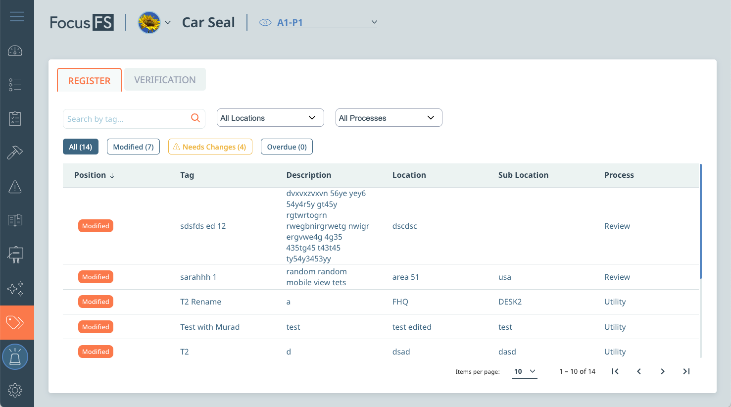This screenshot has height=407, width=731.
Task: Expand the All Locations dropdown
Action: pos(270,118)
